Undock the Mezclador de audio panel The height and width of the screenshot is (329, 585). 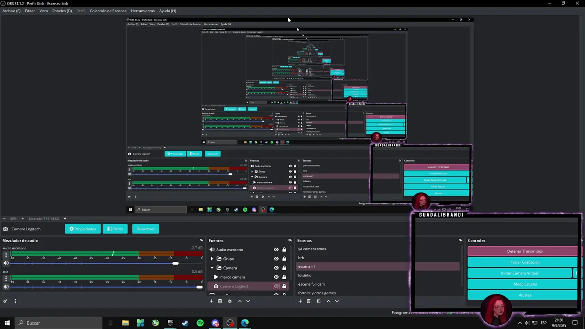[201, 241]
